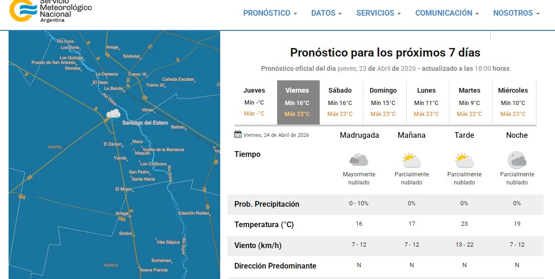Open the Pronóstico dropdown menu
Image resolution: width=555 pixels, height=279 pixels.
(270, 13)
